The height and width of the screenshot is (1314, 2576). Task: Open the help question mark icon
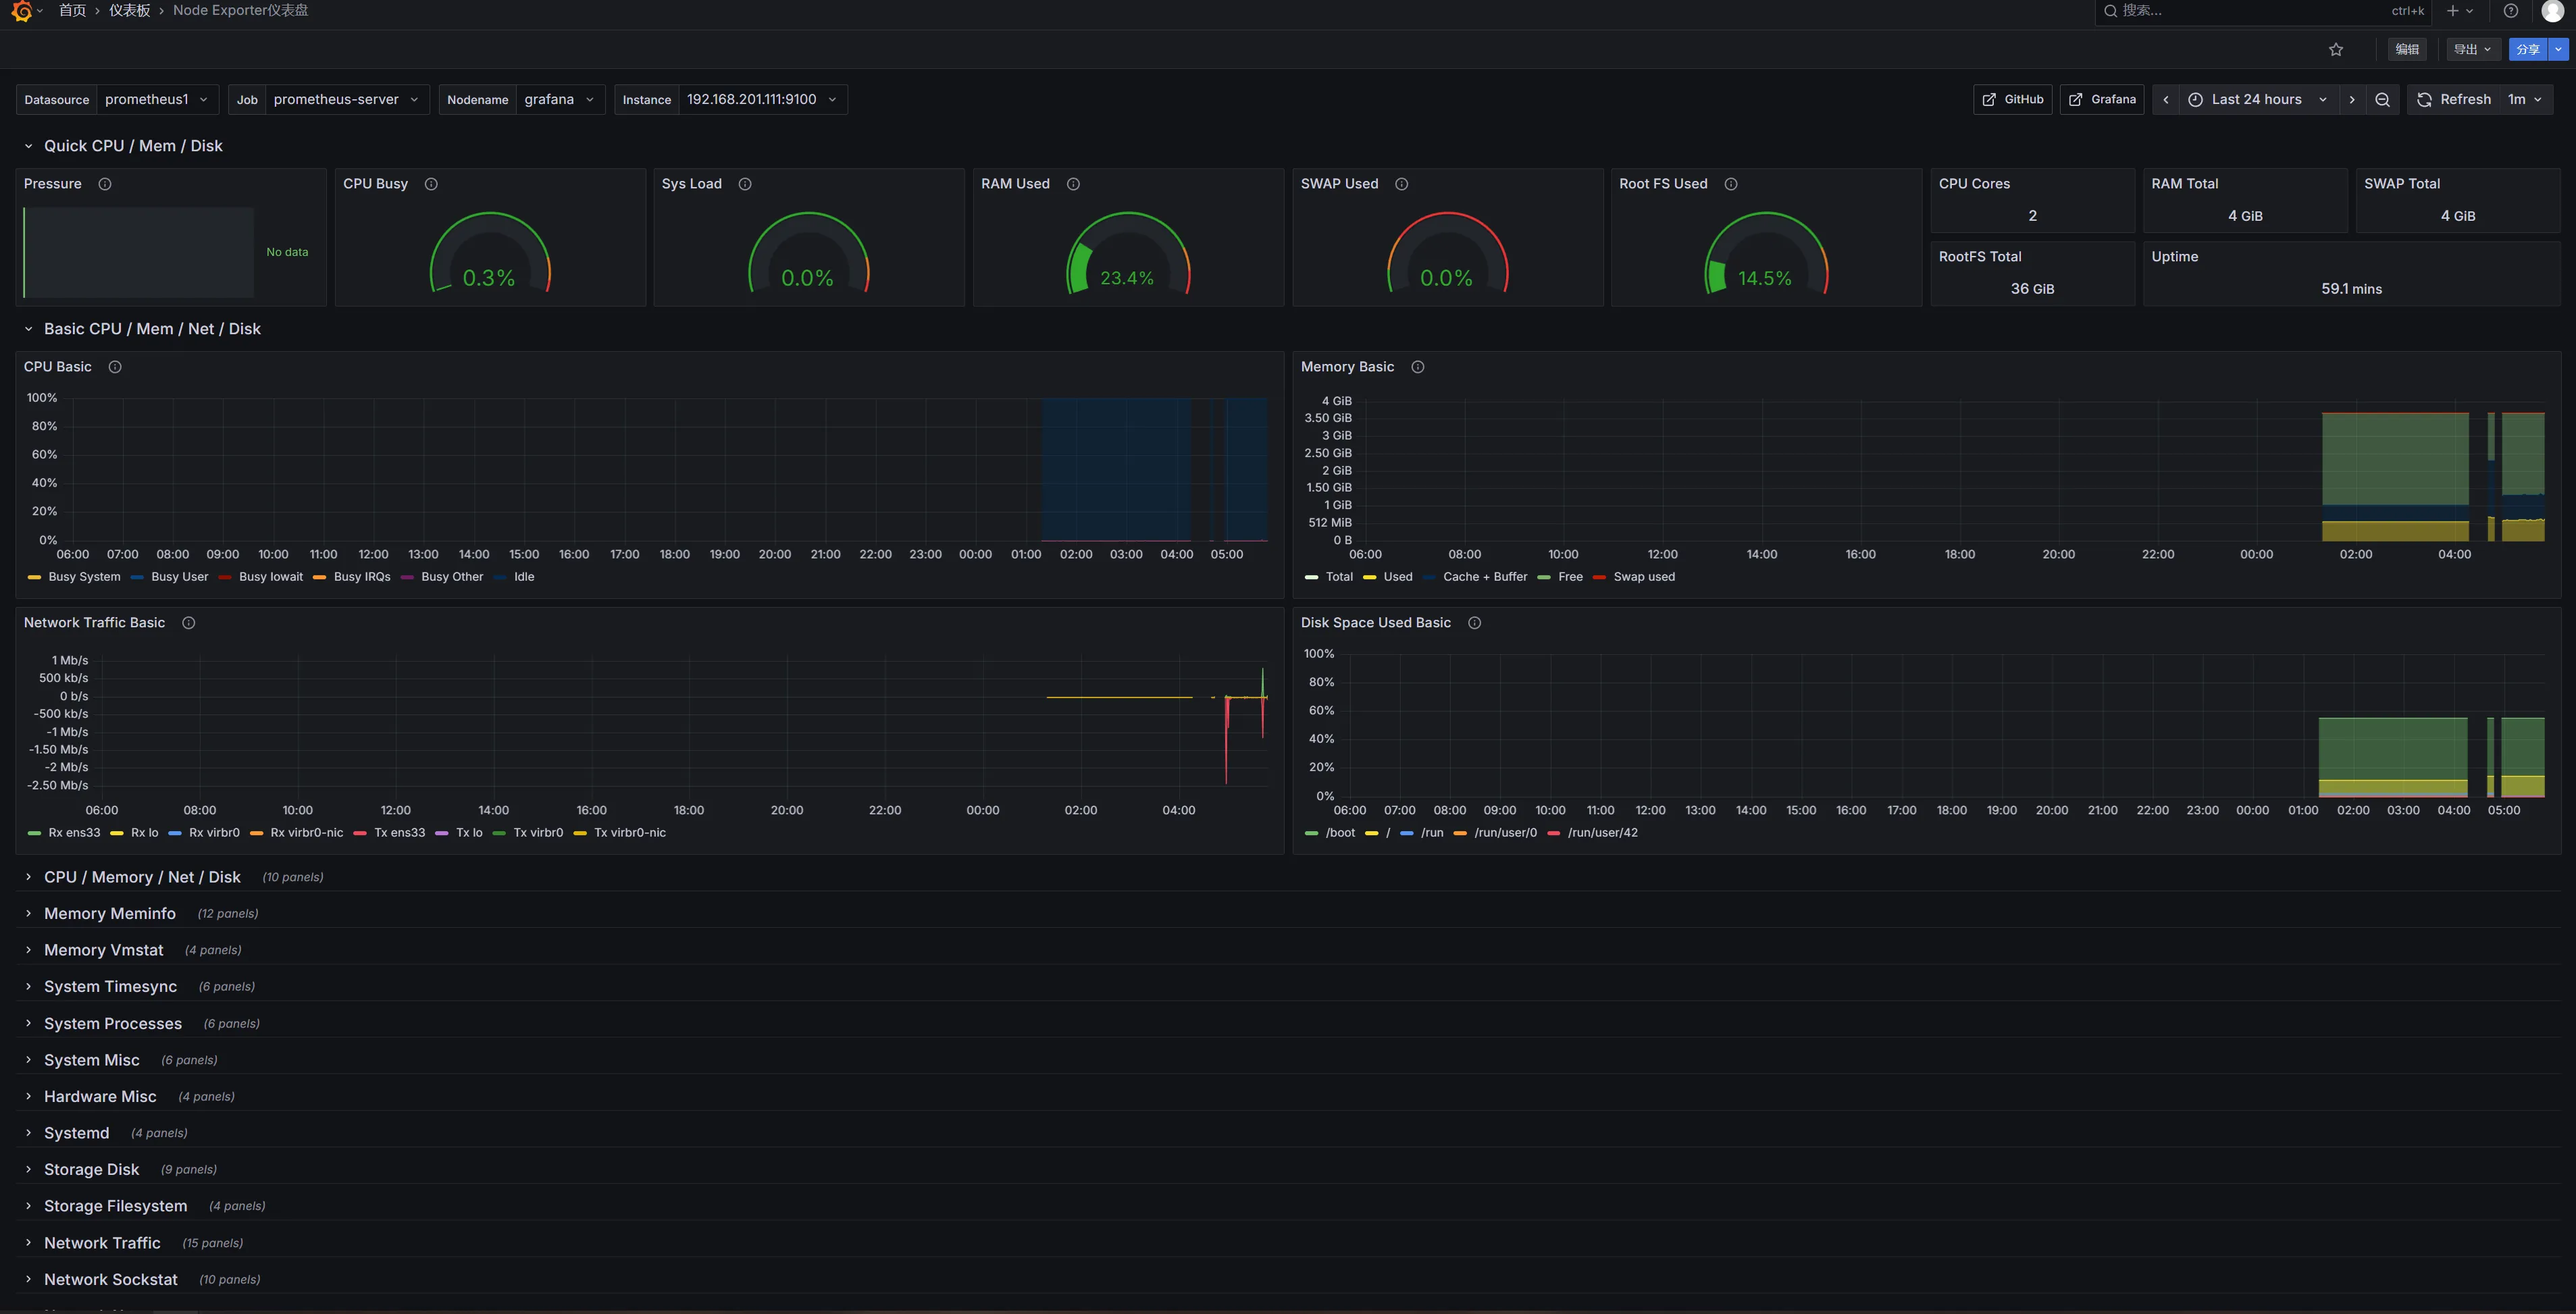coord(2511,11)
